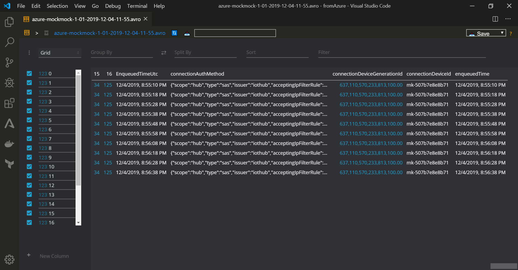Click the transpose arrows beside Group By
518x270 pixels.
coord(164,53)
